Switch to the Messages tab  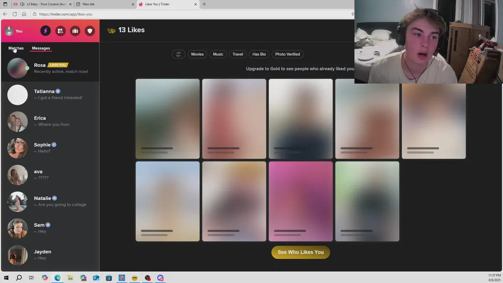[41, 48]
